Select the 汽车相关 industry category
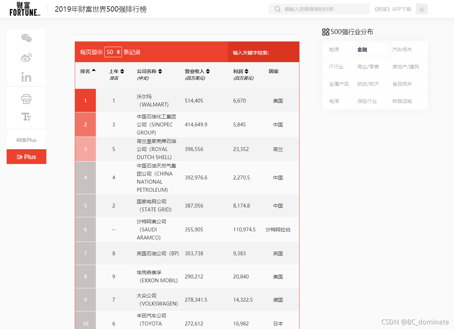 click(x=402, y=50)
